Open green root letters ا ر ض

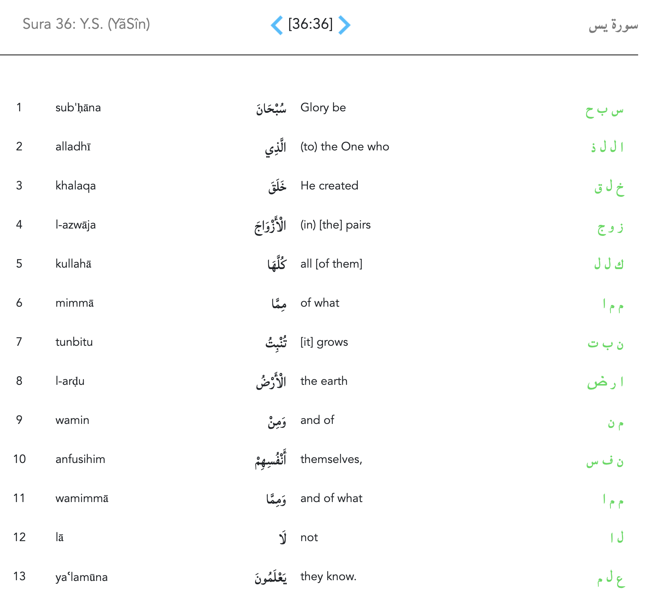[x=605, y=383]
